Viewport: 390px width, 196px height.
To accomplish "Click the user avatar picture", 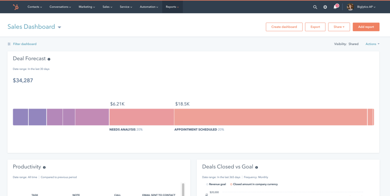I will pos(350,7).
